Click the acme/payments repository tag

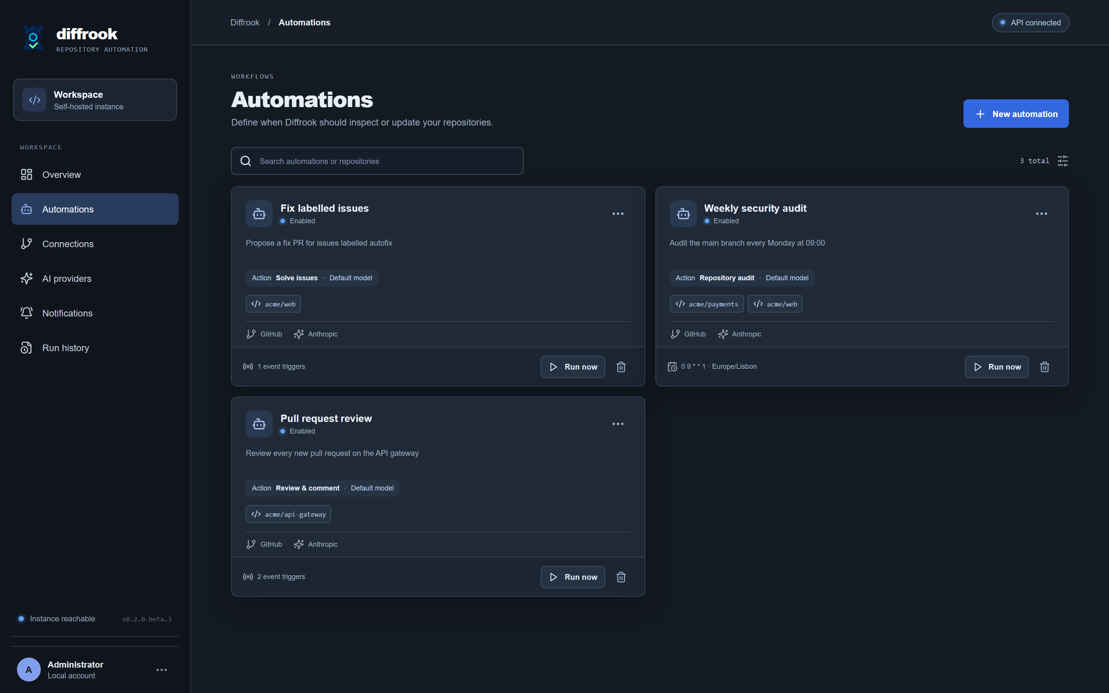(x=706, y=304)
